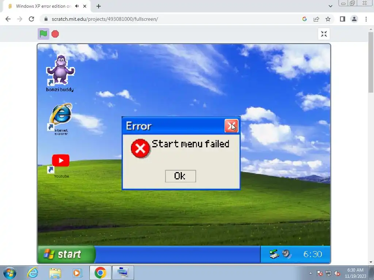Close the Windows XP error edition tab

(85, 6)
